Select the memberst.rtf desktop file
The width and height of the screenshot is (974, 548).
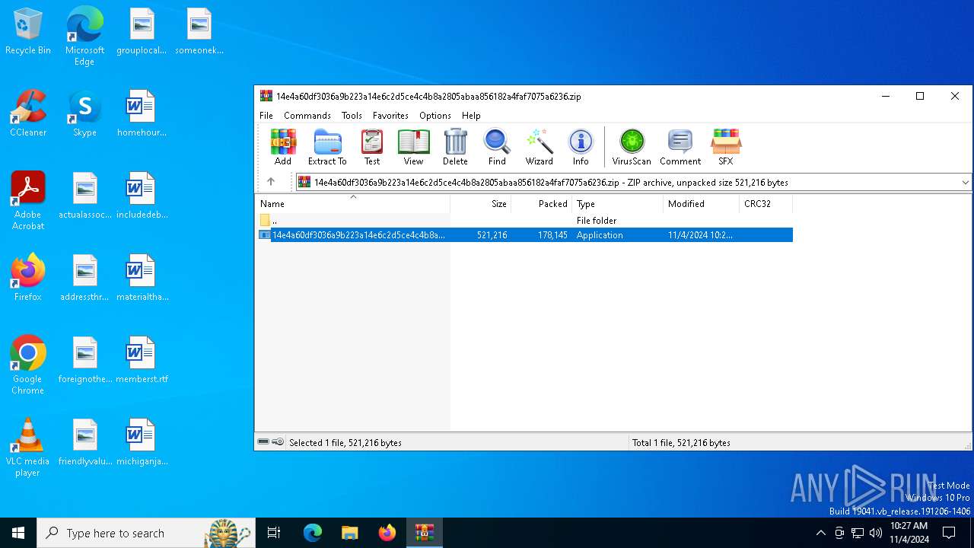[x=142, y=360]
